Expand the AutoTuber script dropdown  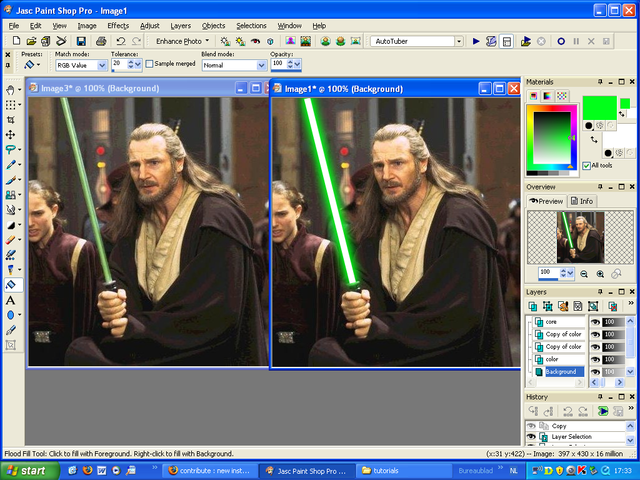click(x=459, y=41)
